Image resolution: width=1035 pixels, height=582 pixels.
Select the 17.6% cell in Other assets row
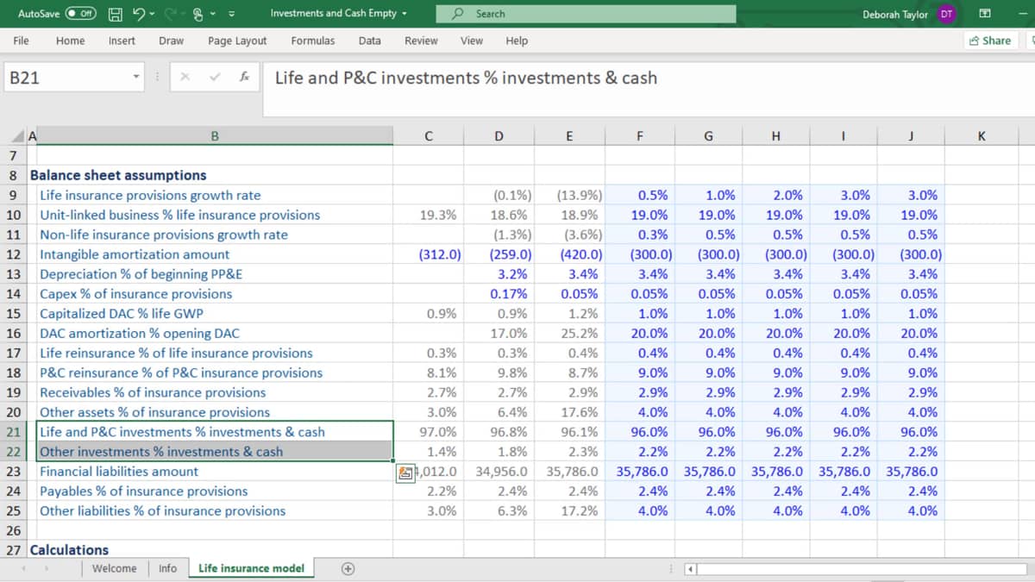(x=569, y=412)
